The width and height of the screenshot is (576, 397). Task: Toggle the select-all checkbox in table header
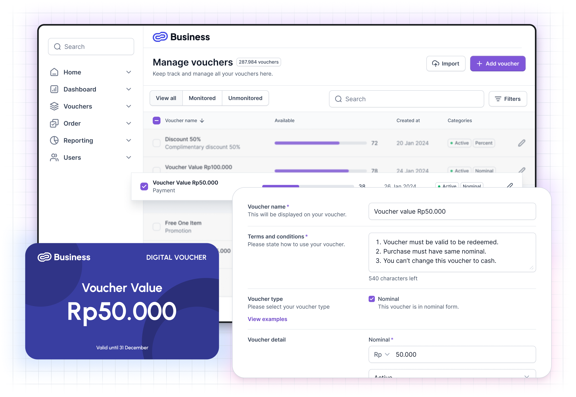tap(157, 120)
